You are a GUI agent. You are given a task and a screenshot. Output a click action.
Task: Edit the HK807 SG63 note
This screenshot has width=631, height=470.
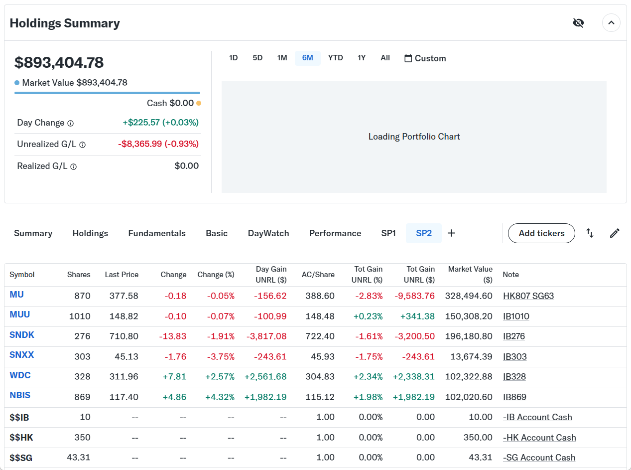(528, 296)
